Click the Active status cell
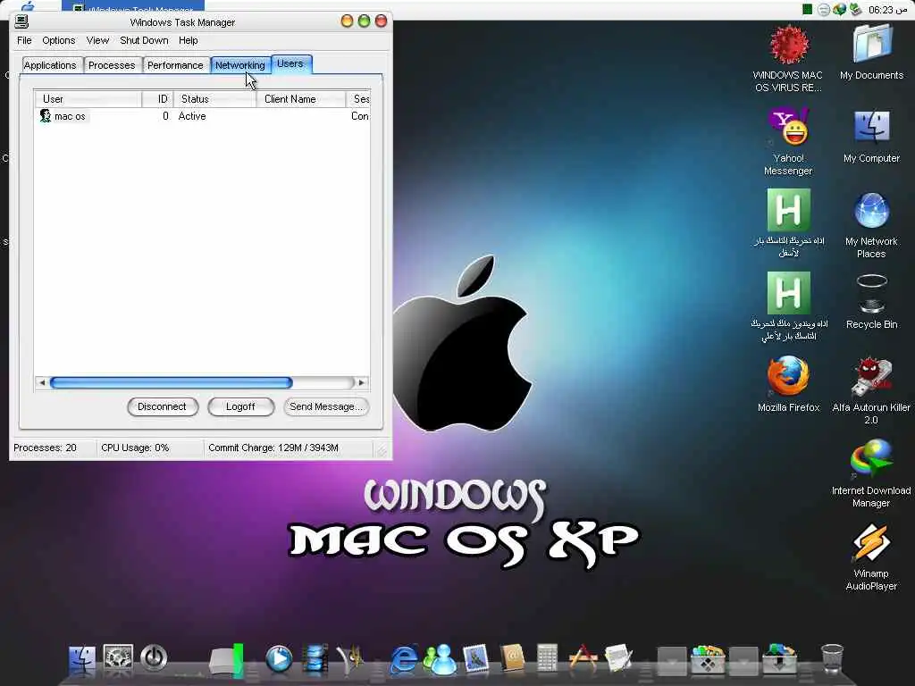915x686 pixels. [192, 116]
